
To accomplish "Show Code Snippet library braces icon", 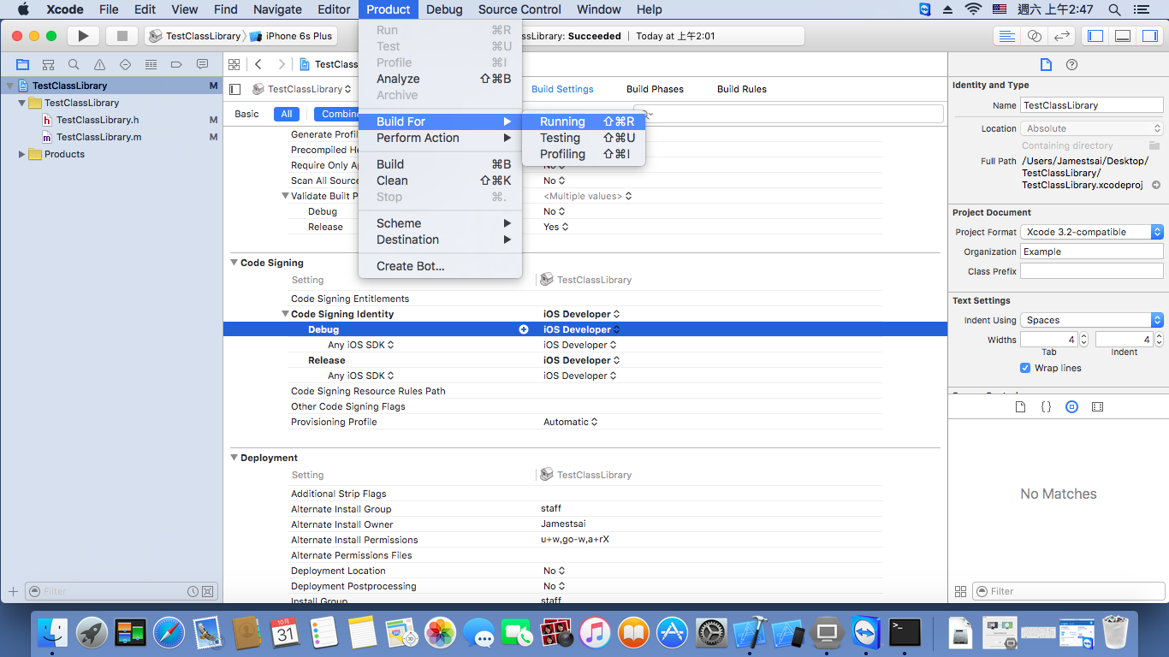I will click(1046, 407).
